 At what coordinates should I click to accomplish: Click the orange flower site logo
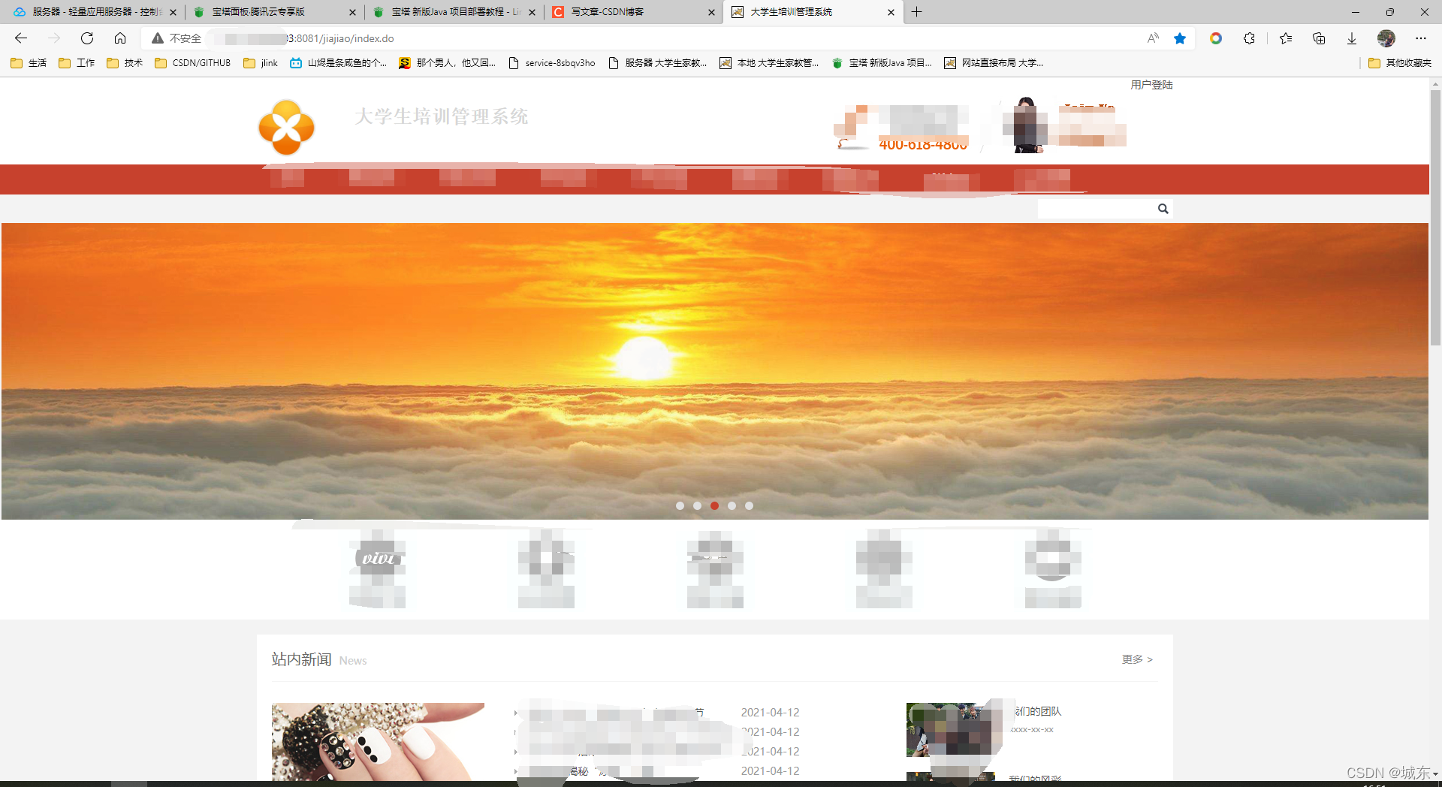click(x=286, y=128)
